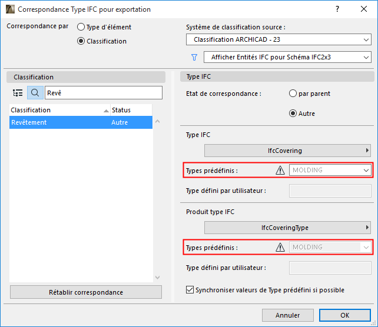Expand the IfcCoveringType product selector
This screenshot has height=327, width=378.
pos(287,228)
